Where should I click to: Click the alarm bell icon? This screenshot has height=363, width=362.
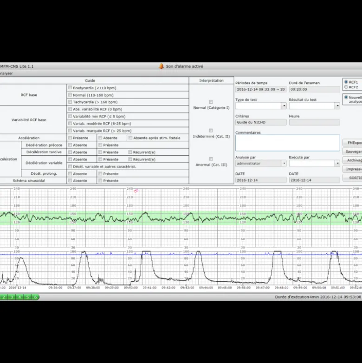click(161, 66)
